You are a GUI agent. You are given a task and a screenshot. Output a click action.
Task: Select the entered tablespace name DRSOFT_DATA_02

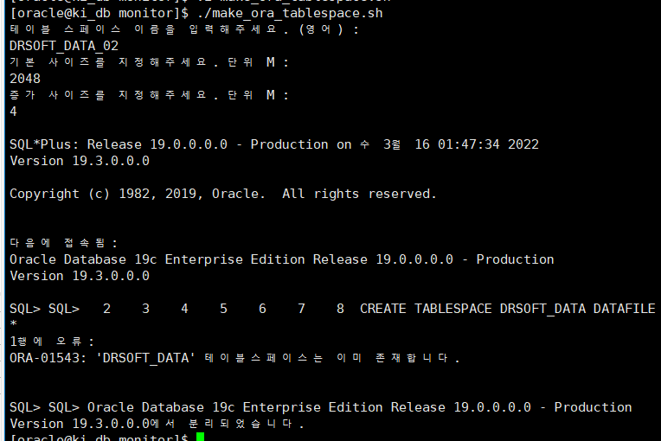point(64,46)
